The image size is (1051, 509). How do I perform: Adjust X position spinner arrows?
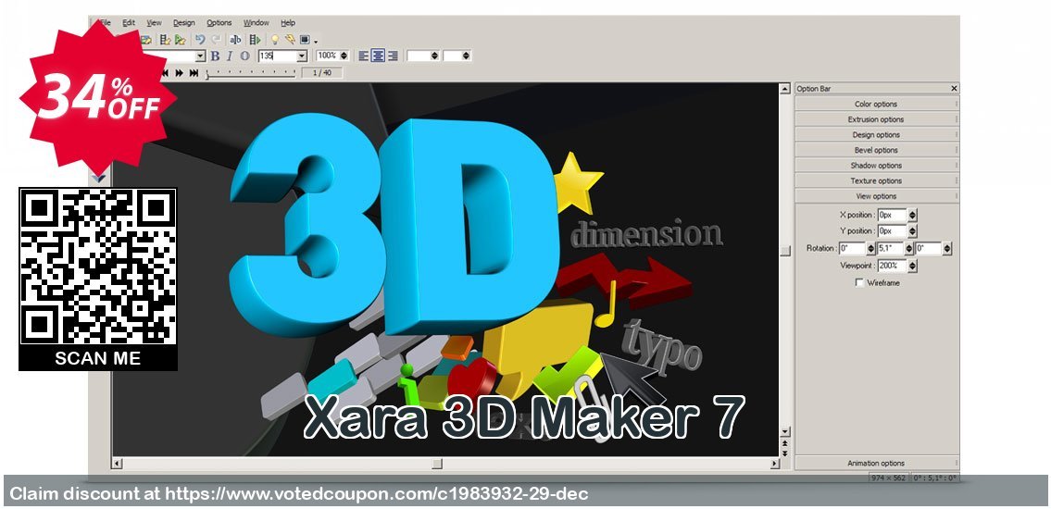(x=912, y=215)
